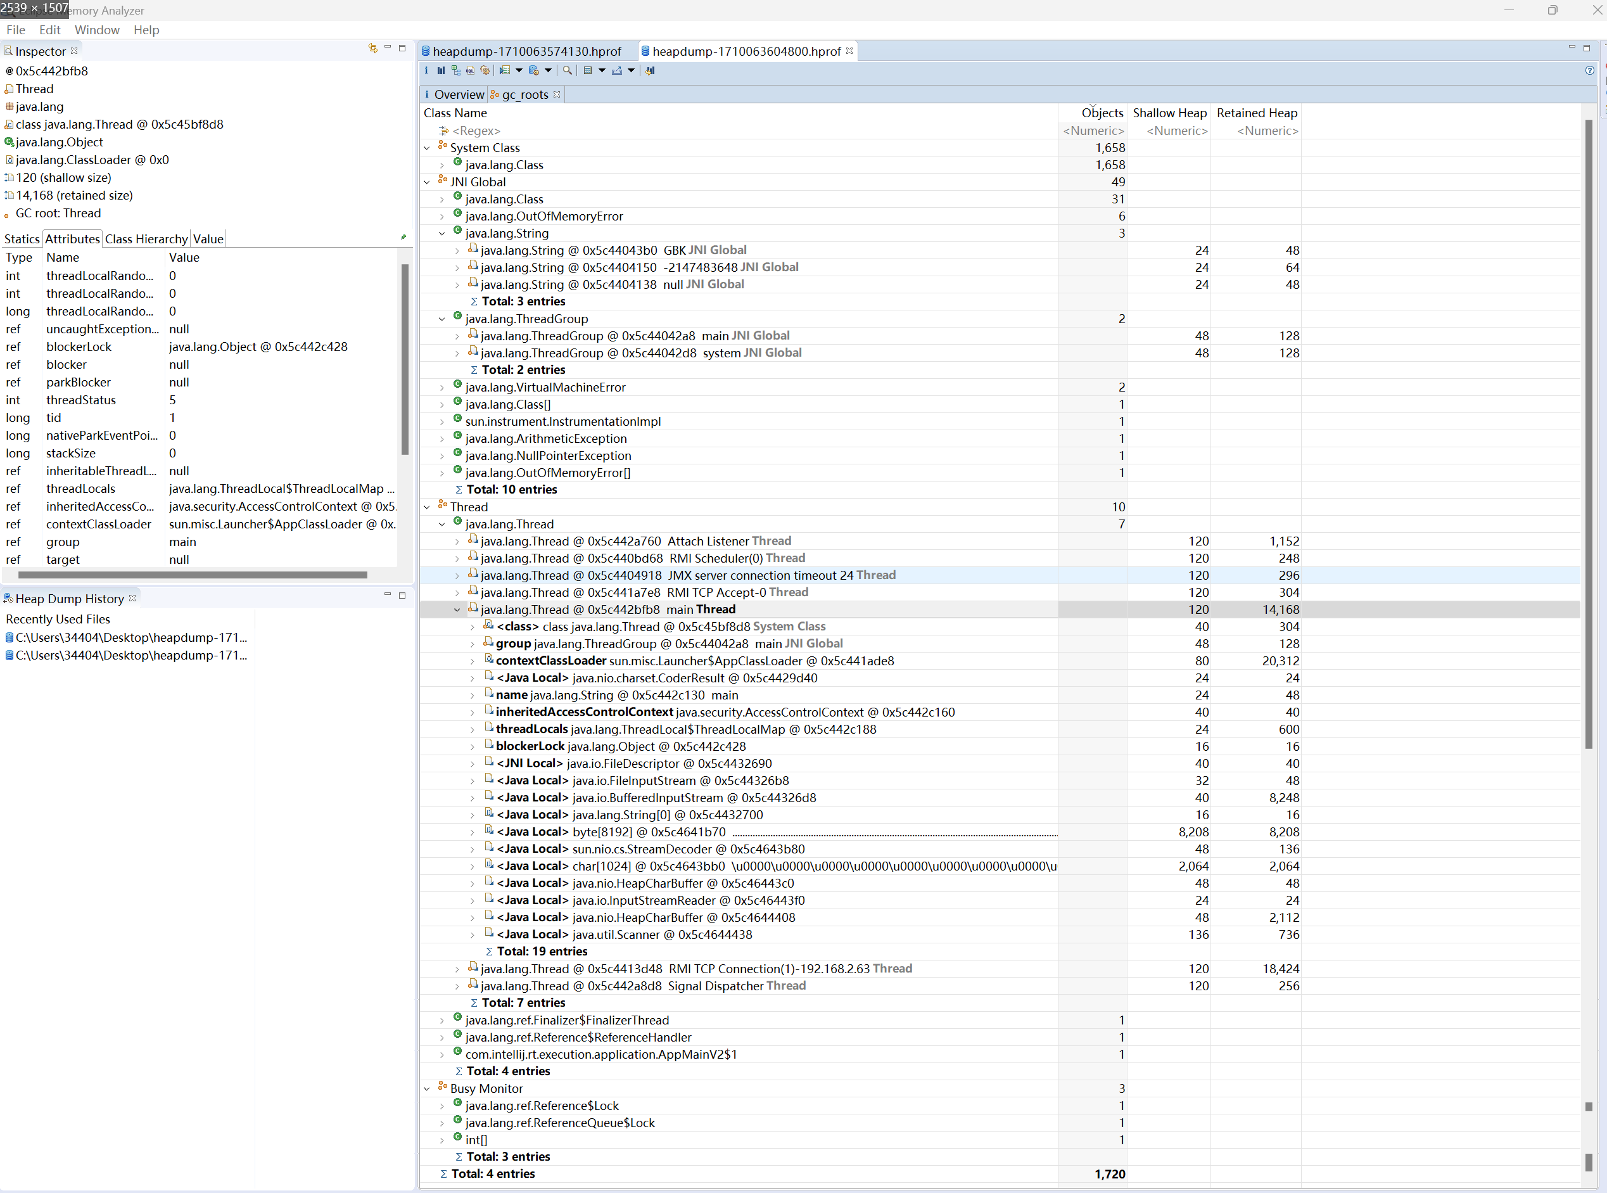Close the heapdump-1710063604800.hprof editor tab
Screen dimensions: 1607x1193
pyautogui.click(x=849, y=51)
